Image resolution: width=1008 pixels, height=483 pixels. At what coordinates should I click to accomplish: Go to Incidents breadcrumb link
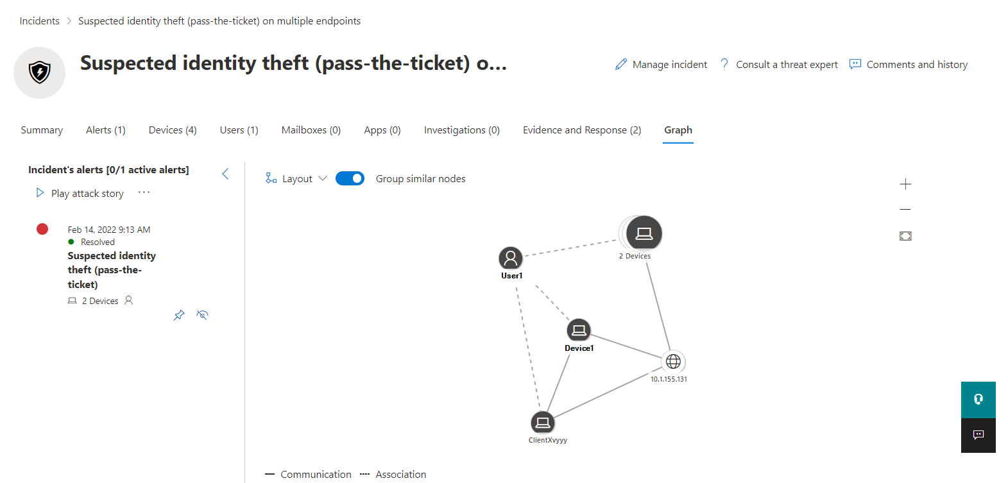tap(39, 21)
